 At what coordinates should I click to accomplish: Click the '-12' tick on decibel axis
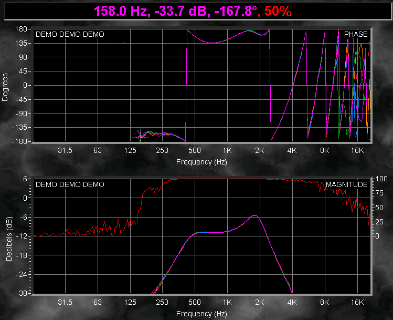click(x=22, y=236)
